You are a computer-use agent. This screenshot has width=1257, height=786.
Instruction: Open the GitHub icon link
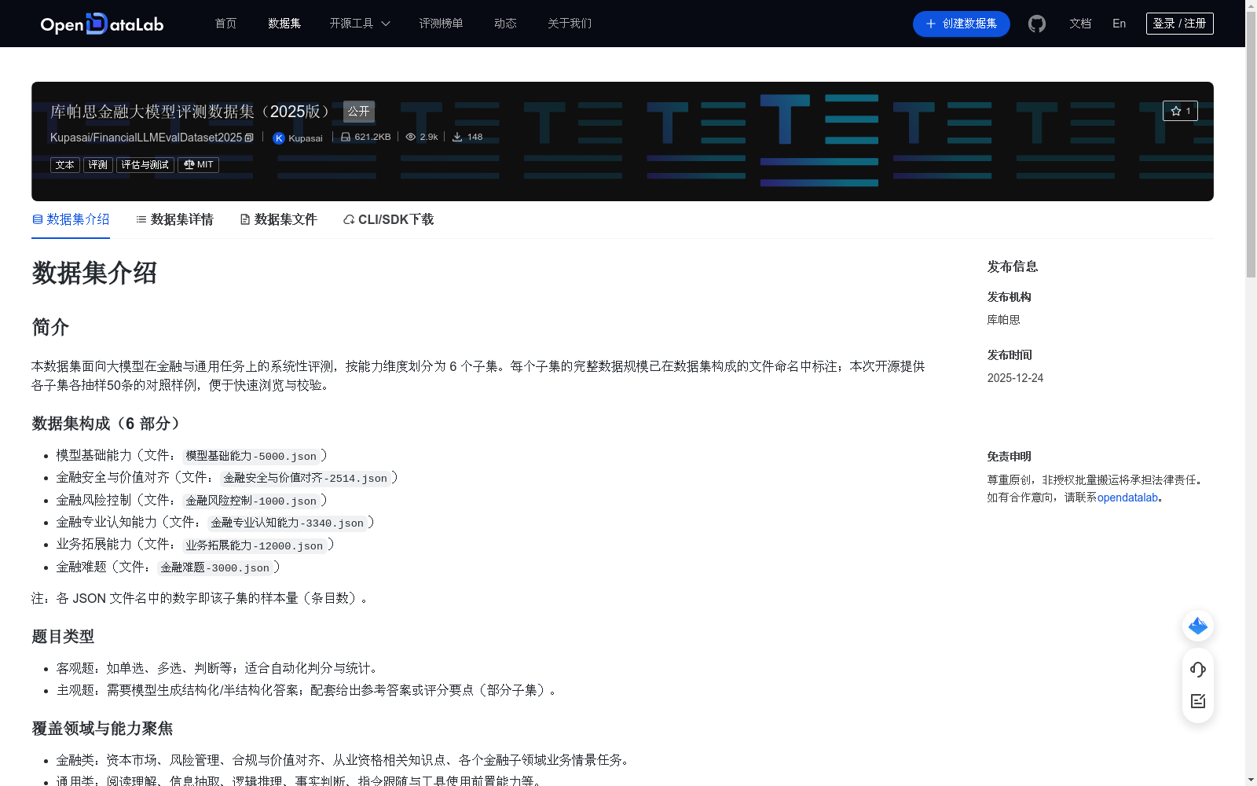click(x=1037, y=24)
